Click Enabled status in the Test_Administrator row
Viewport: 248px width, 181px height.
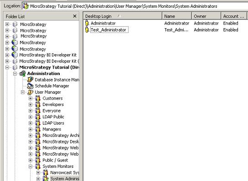pyautogui.click(x=231, y=30)
